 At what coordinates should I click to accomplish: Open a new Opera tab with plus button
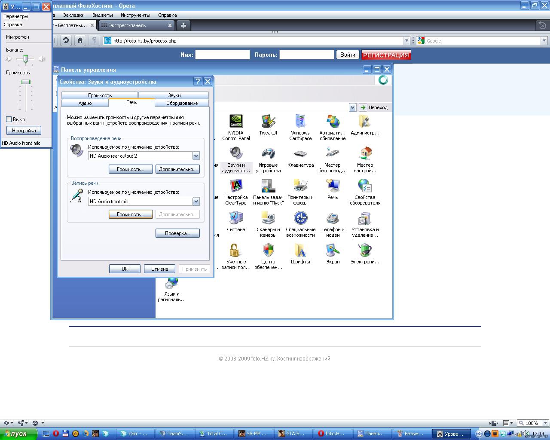tap(183, 25)
